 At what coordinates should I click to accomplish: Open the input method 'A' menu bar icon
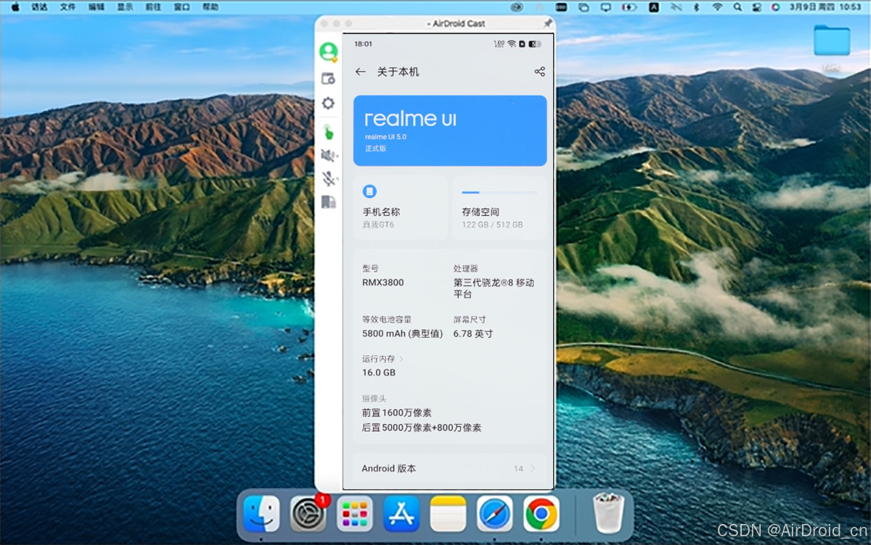[x=653, y=7]
